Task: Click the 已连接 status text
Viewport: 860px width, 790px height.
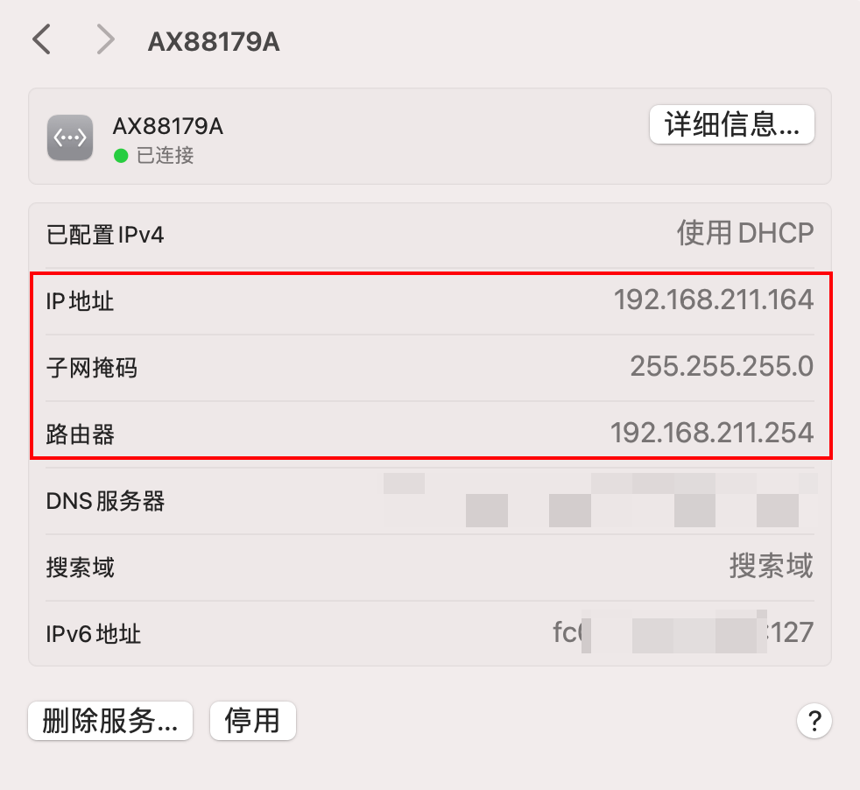Action: pyautogui.click(x=166, y=156)
